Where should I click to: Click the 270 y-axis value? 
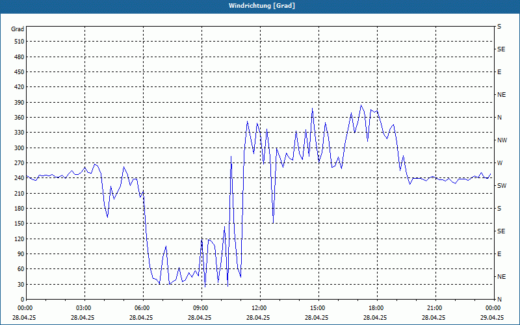click(x=19, y=163)
